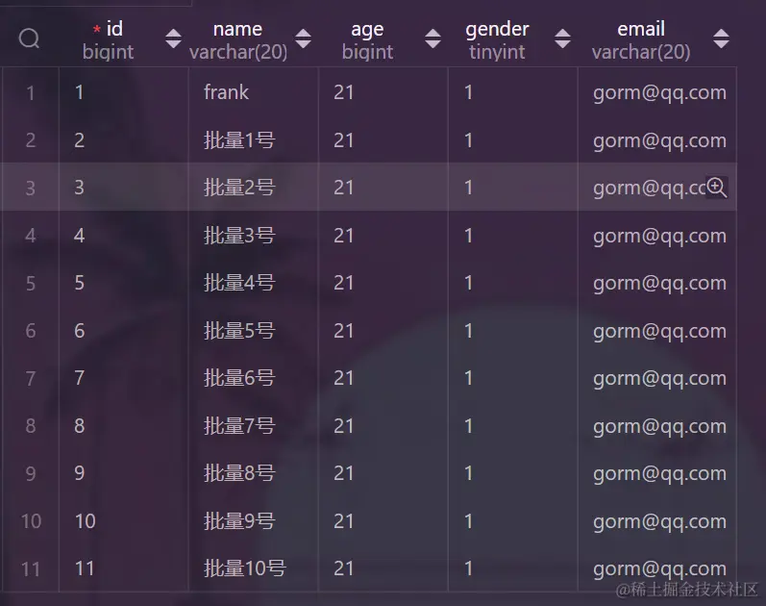Image resolution: width=766 pixels, height=606 pixels.
Task: Sort by the id column arrows
Action: point(173,38)
